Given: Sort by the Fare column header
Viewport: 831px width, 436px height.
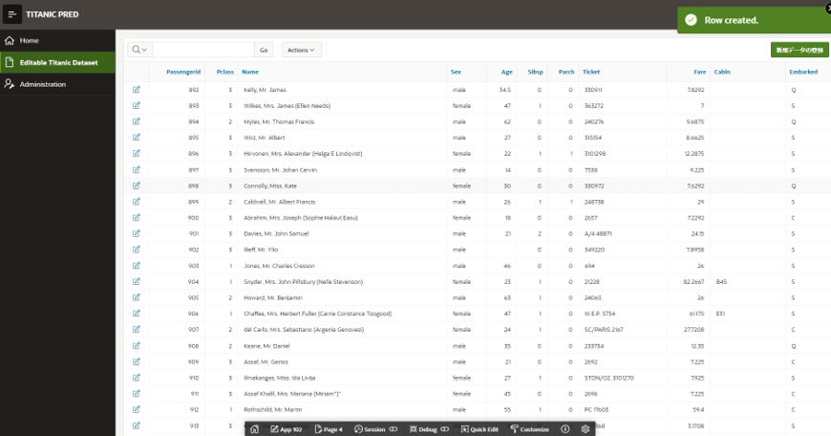Looking at the screenshot, I should (x=699, y=72).
